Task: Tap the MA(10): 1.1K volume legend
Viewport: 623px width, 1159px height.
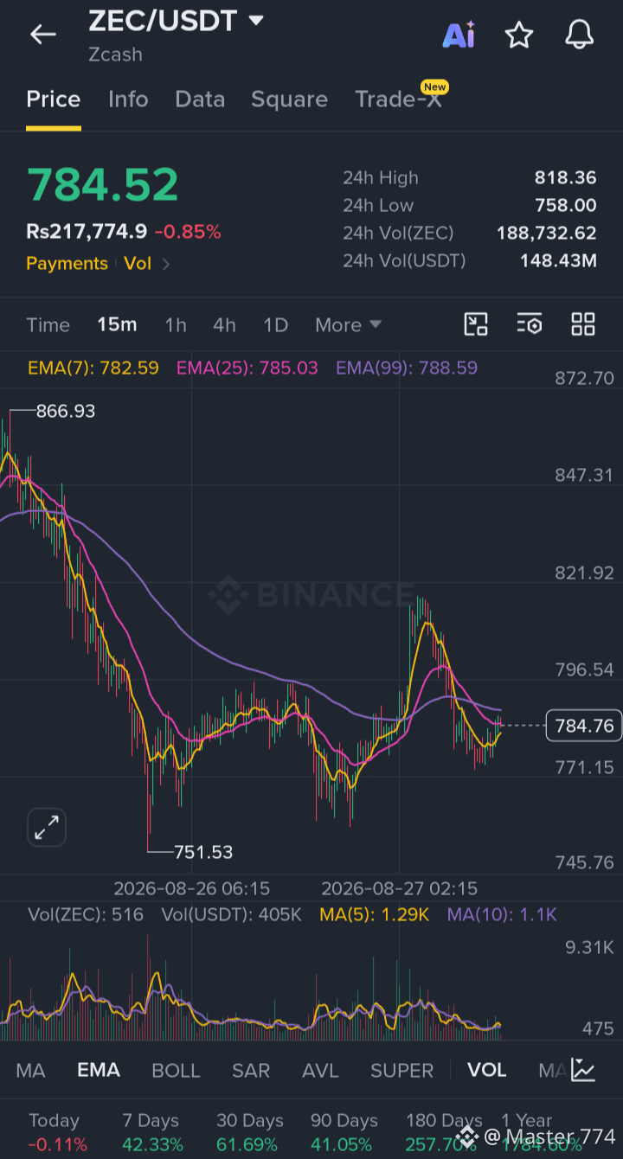Action: [x=502, y=914]
